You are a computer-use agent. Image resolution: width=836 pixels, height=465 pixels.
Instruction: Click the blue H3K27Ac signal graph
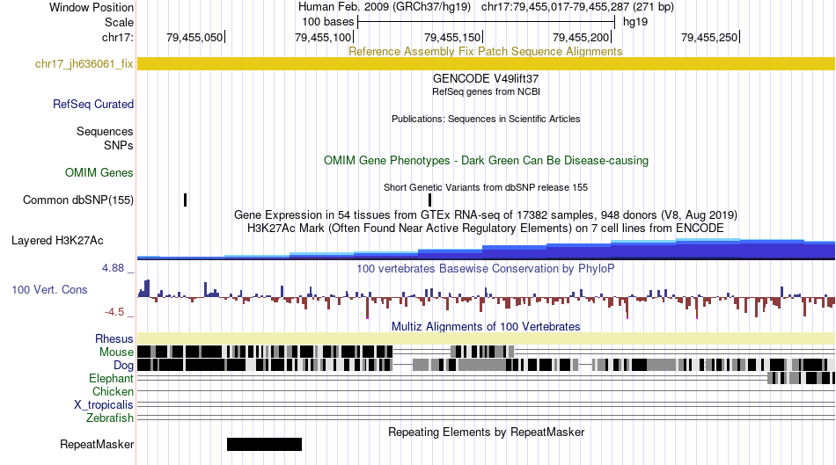coord(487,249)
